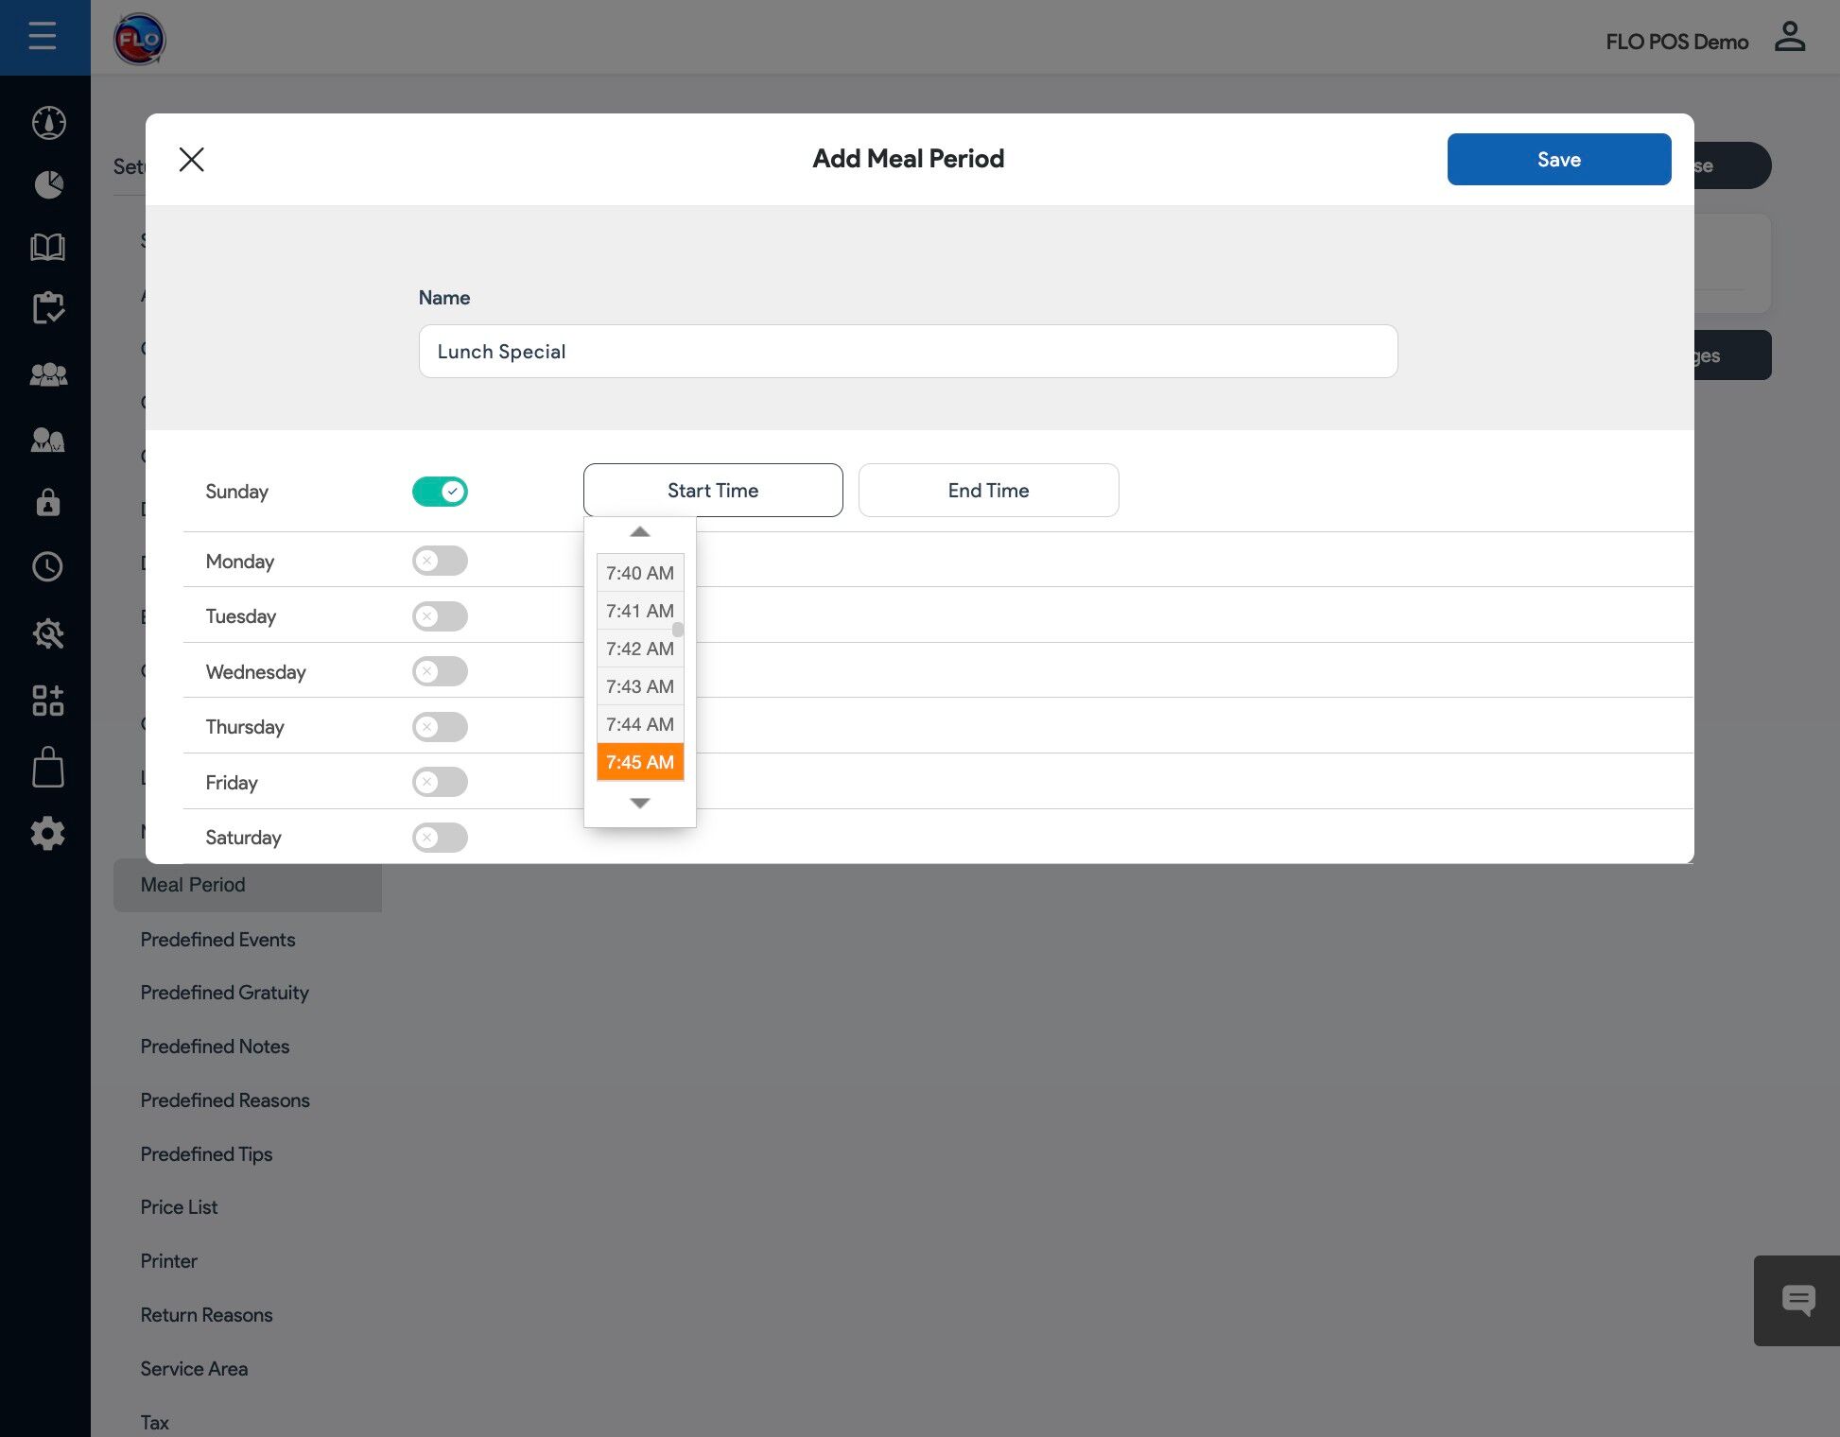Viewport: 1840px width, 1437px height.
Task: Open the open book menu icon
Action: 47,247
